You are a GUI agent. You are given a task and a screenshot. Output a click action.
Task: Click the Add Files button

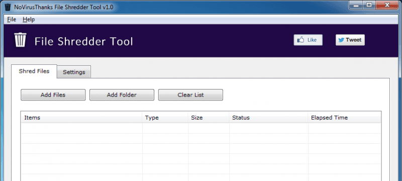53,95
